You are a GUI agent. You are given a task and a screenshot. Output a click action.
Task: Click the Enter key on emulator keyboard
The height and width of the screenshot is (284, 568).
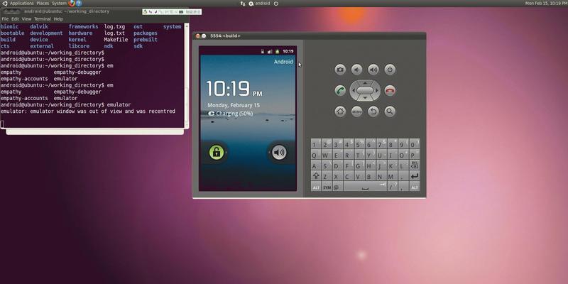click(415, 176)
